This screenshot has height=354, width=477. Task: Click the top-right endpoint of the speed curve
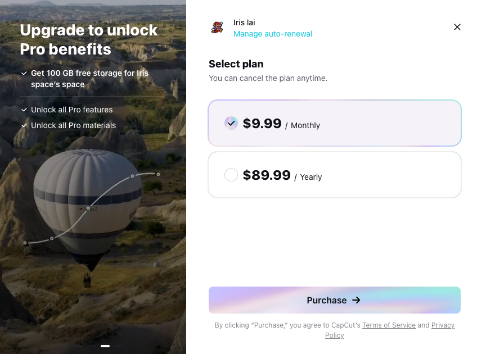pyautogui.click(x=158, y=174)
